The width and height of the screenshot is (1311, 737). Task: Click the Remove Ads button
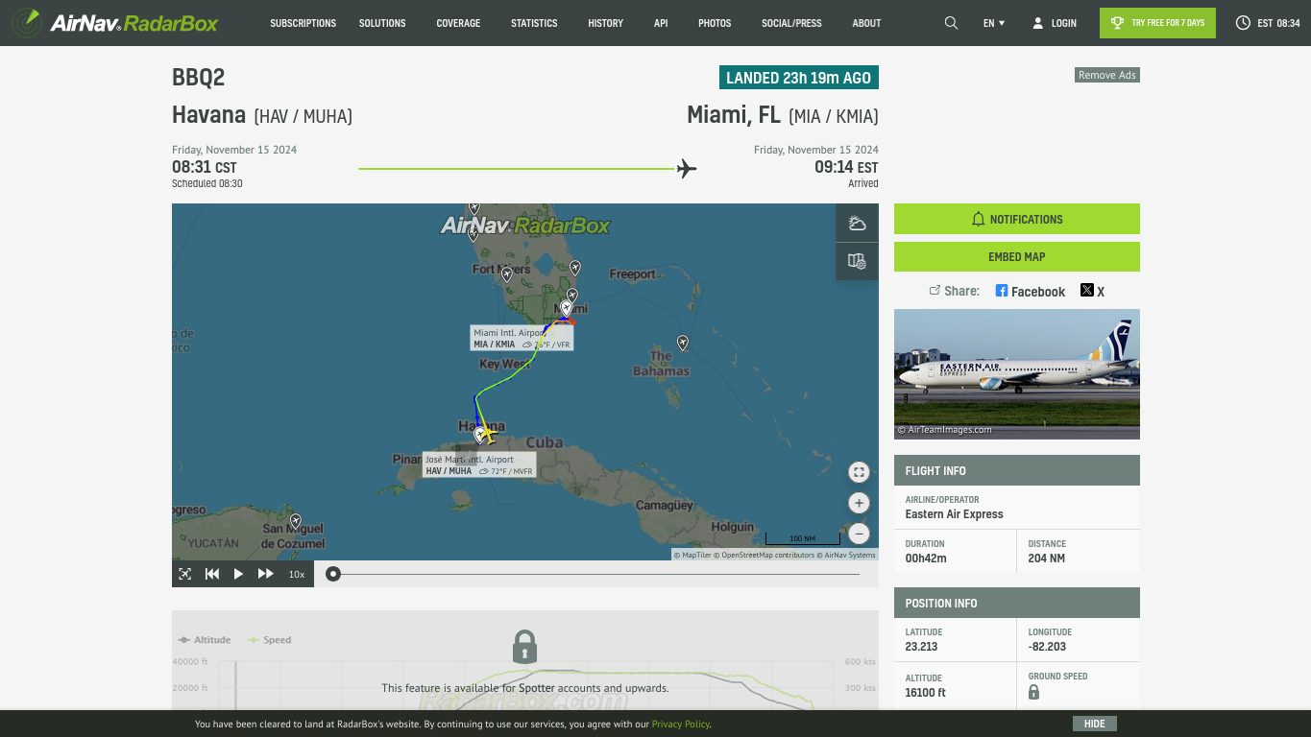point(1107,75)
